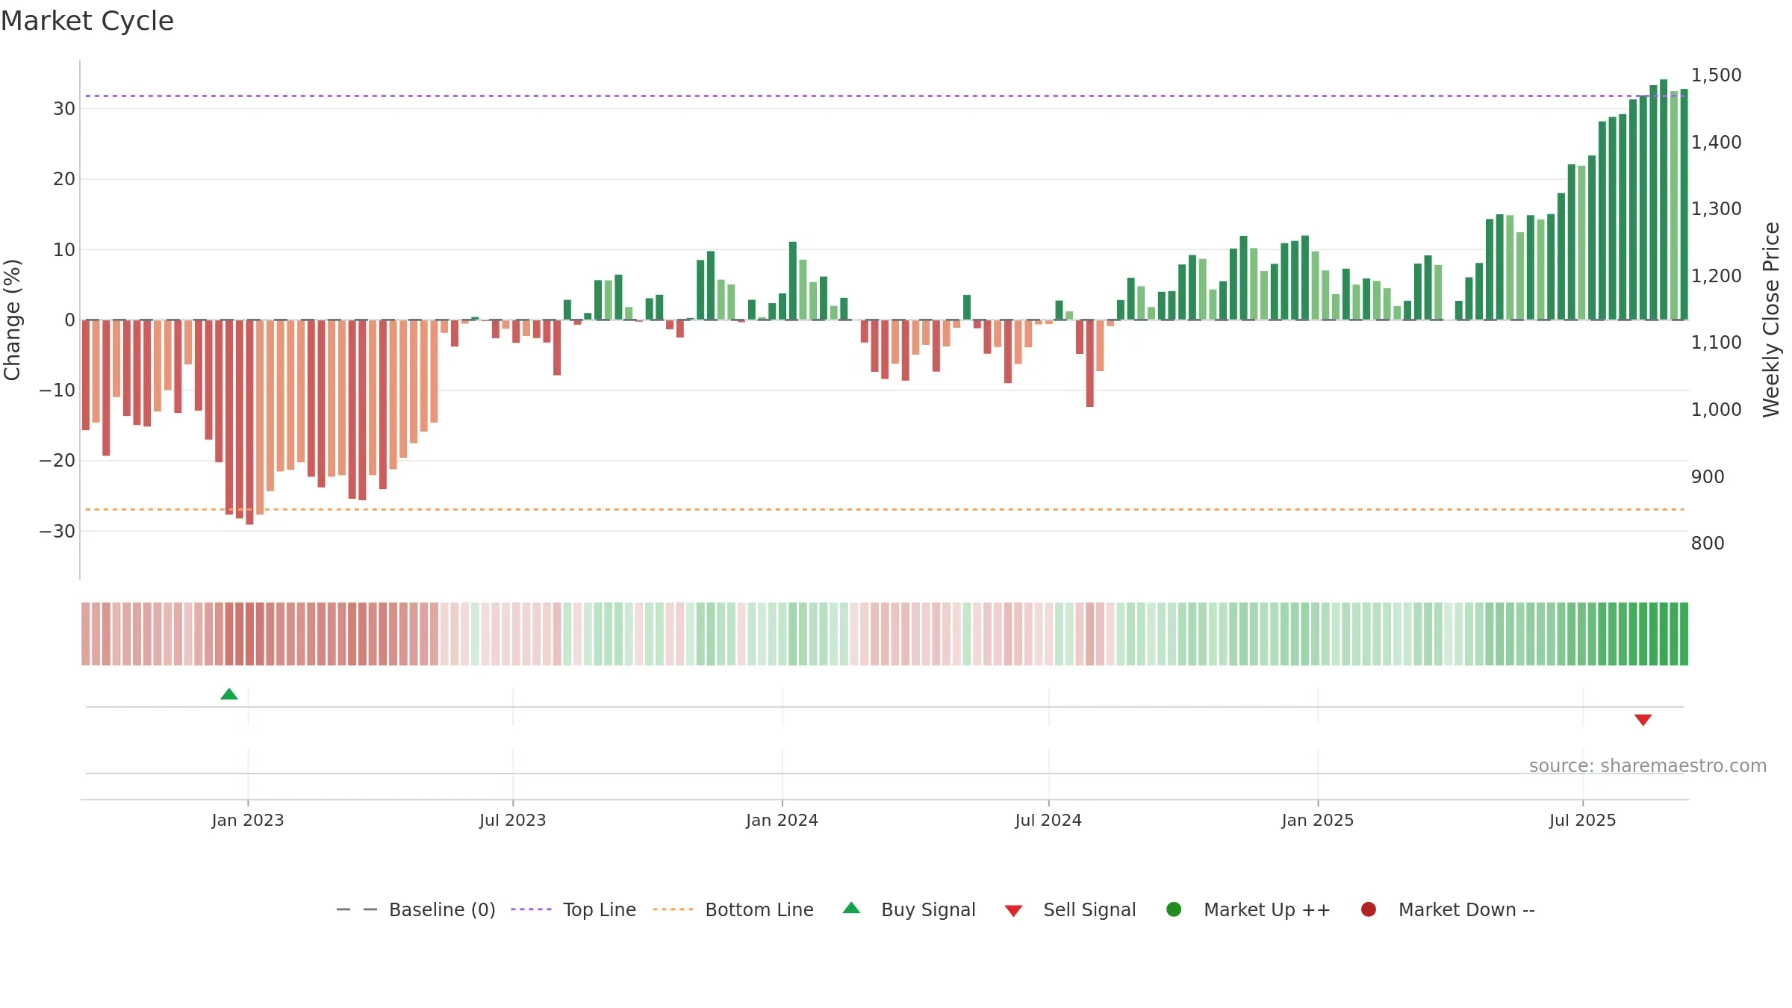Image resolution: width=1792 pixels, height=1008 pixels.
Task: Click the 1,000 price axis label
Action: (1716, 410)
